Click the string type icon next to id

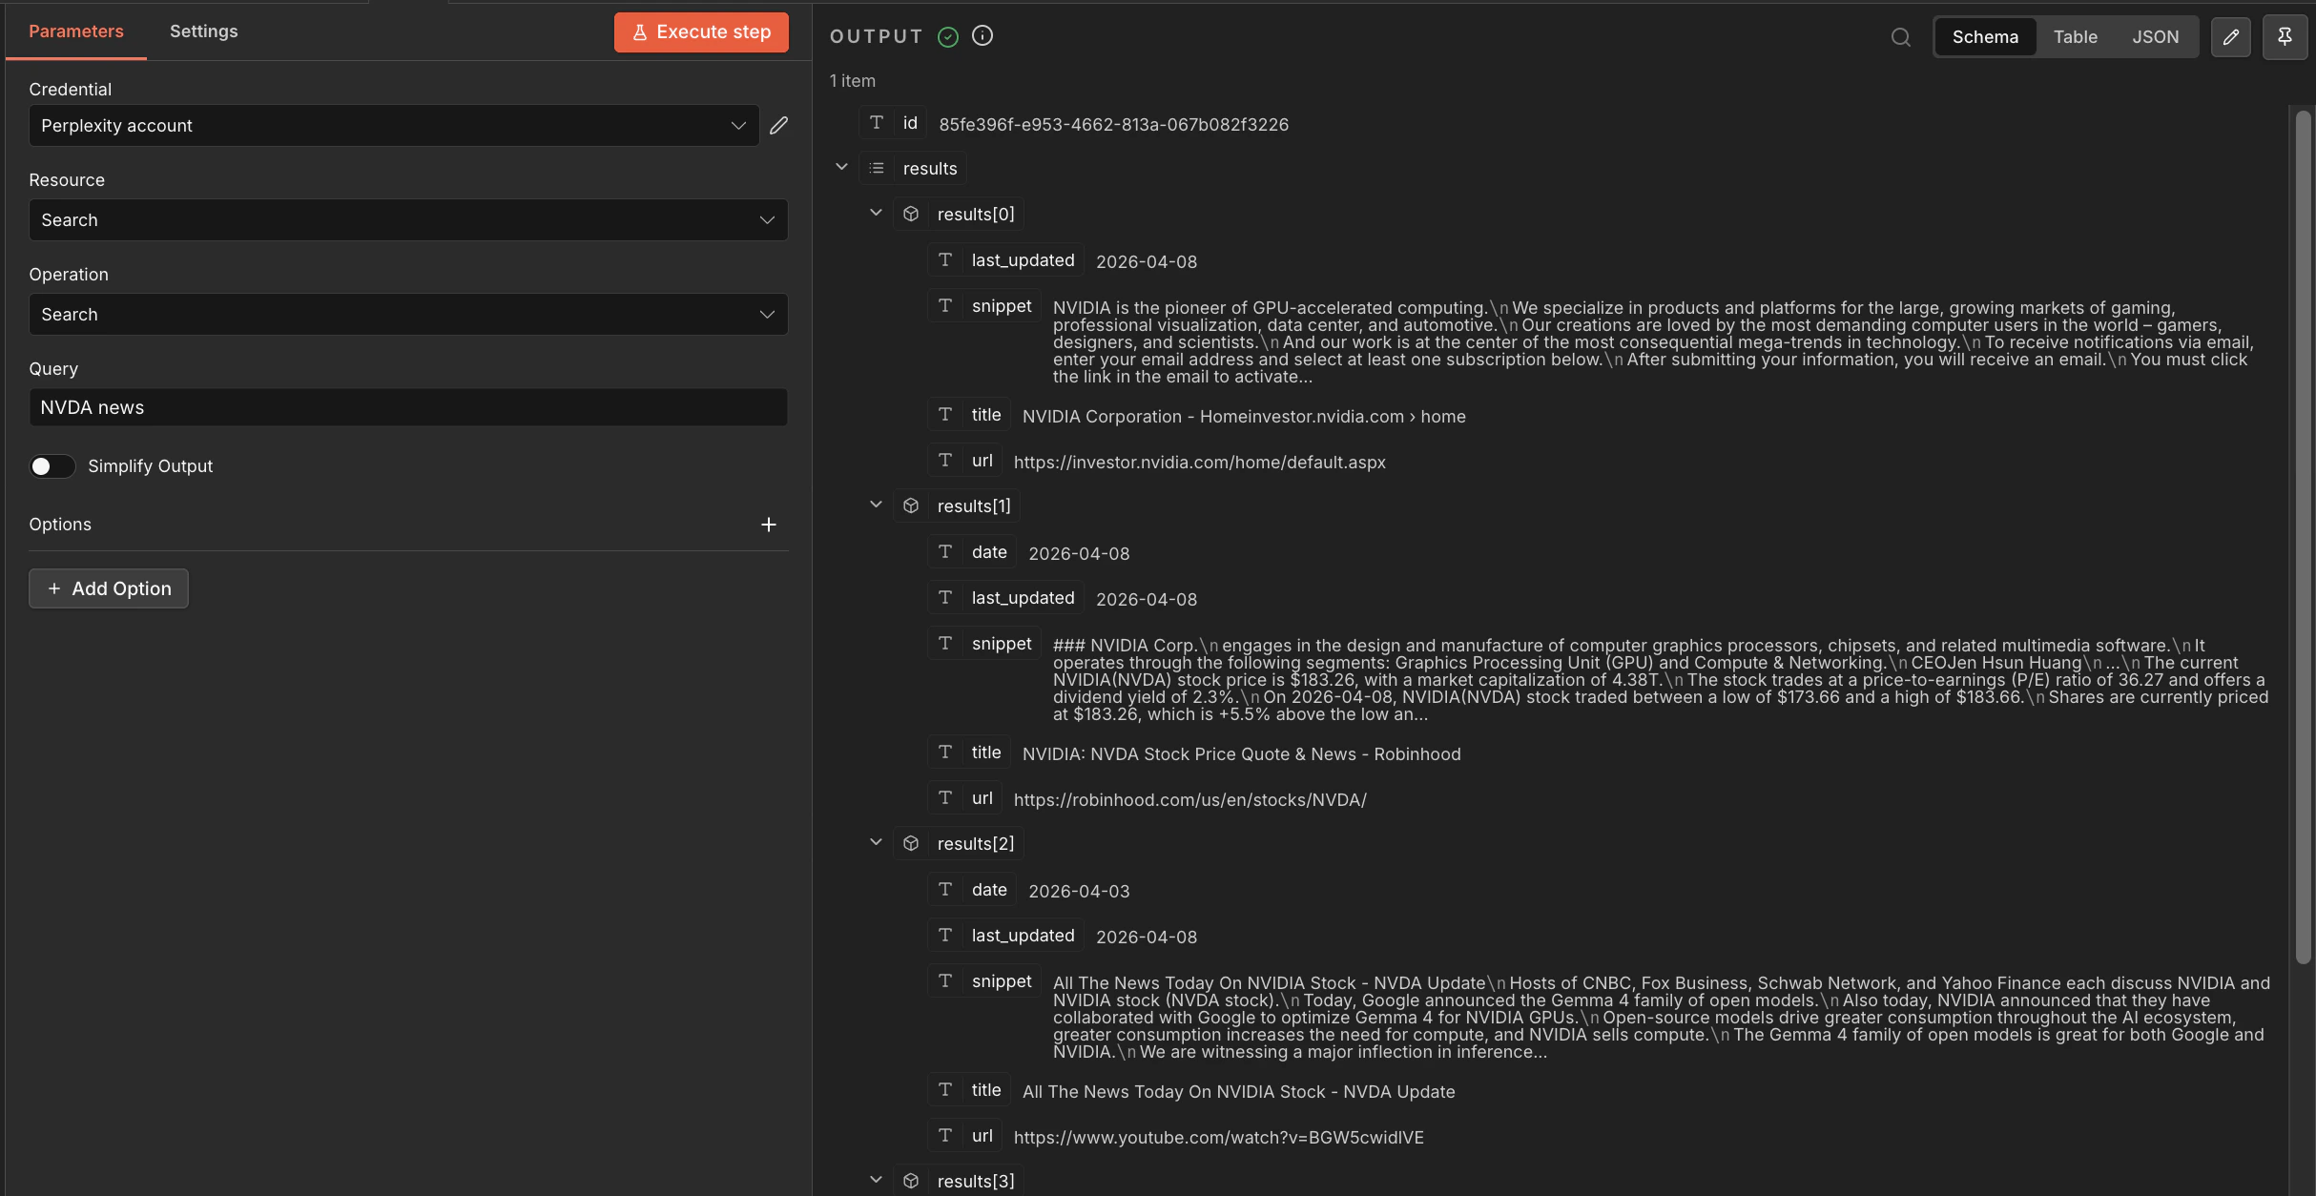[x=877, y=122]
